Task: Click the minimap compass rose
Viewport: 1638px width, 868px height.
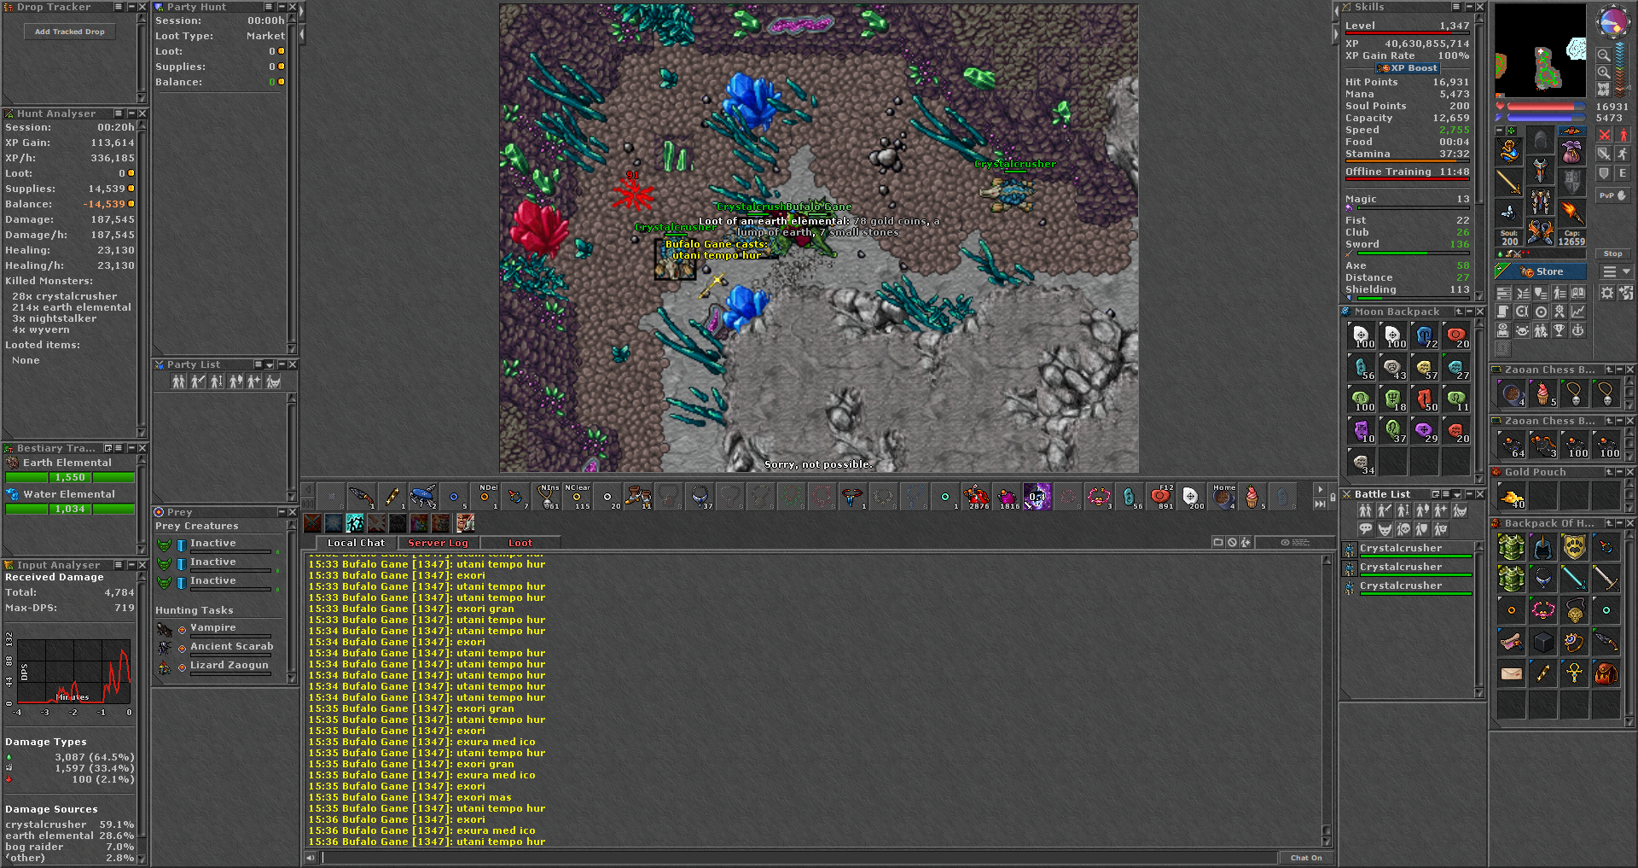Action: tap(1612, 23)
